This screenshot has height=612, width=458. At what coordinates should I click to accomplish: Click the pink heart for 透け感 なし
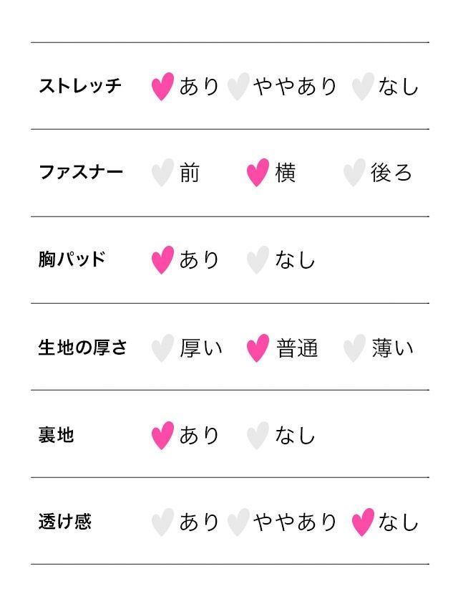[363, 522]
